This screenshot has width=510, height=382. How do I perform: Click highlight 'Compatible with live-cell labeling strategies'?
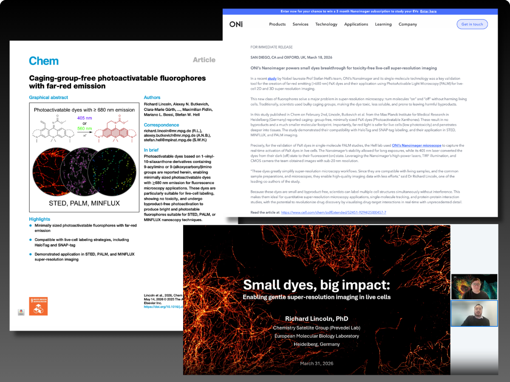point(82,242)
